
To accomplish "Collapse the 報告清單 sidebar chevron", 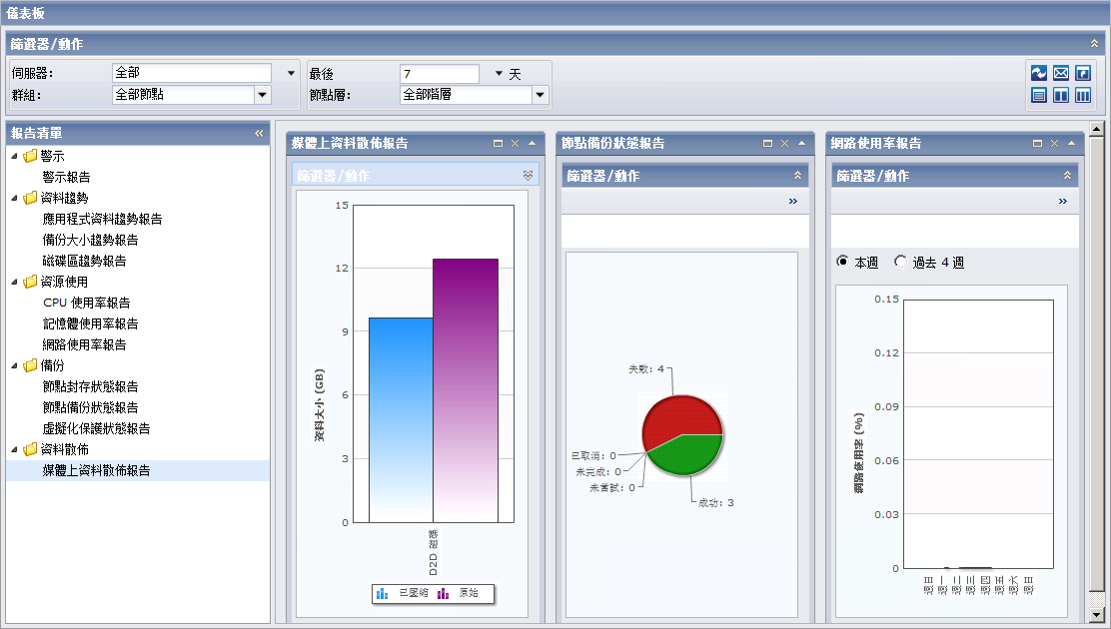I will pyautogui.click(x=260, y=133).
